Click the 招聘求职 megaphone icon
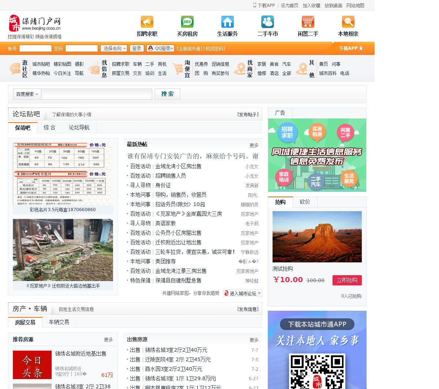The image size is (439, 389). [x=147, y=22]
